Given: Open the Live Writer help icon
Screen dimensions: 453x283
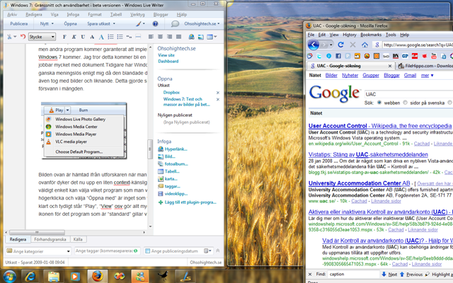Looking at the screenshot, I should click(156, 23).
